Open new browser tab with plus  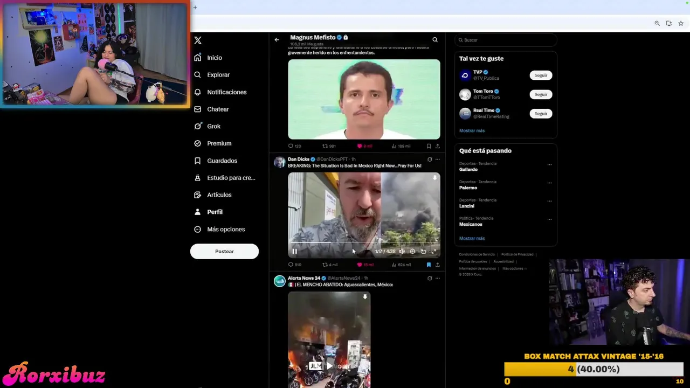pyautogui.click(x=195, y=7)
